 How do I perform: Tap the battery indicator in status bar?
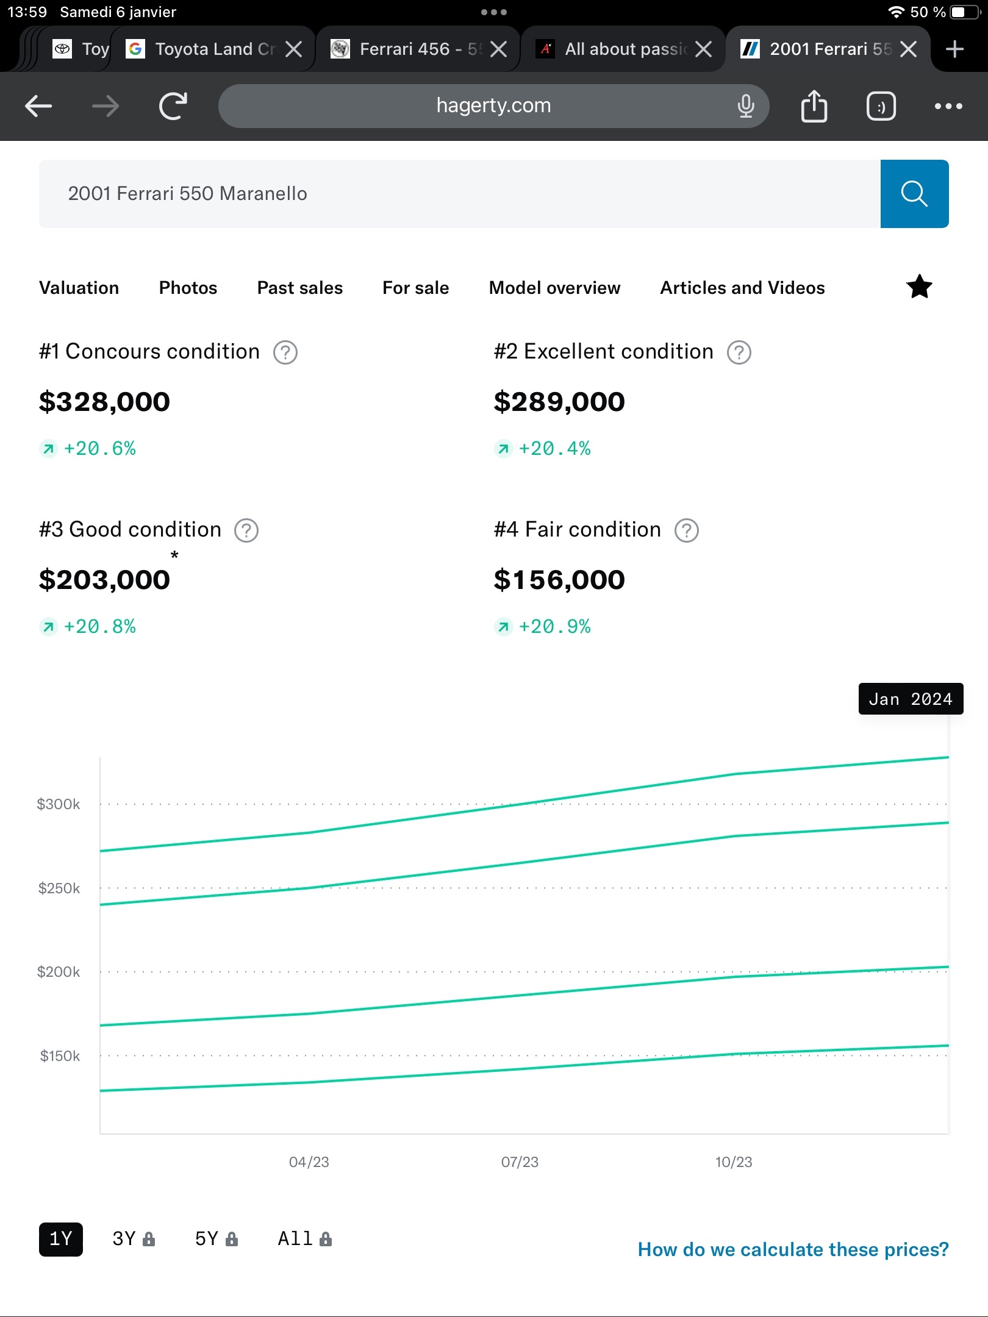tap(965, 12)
